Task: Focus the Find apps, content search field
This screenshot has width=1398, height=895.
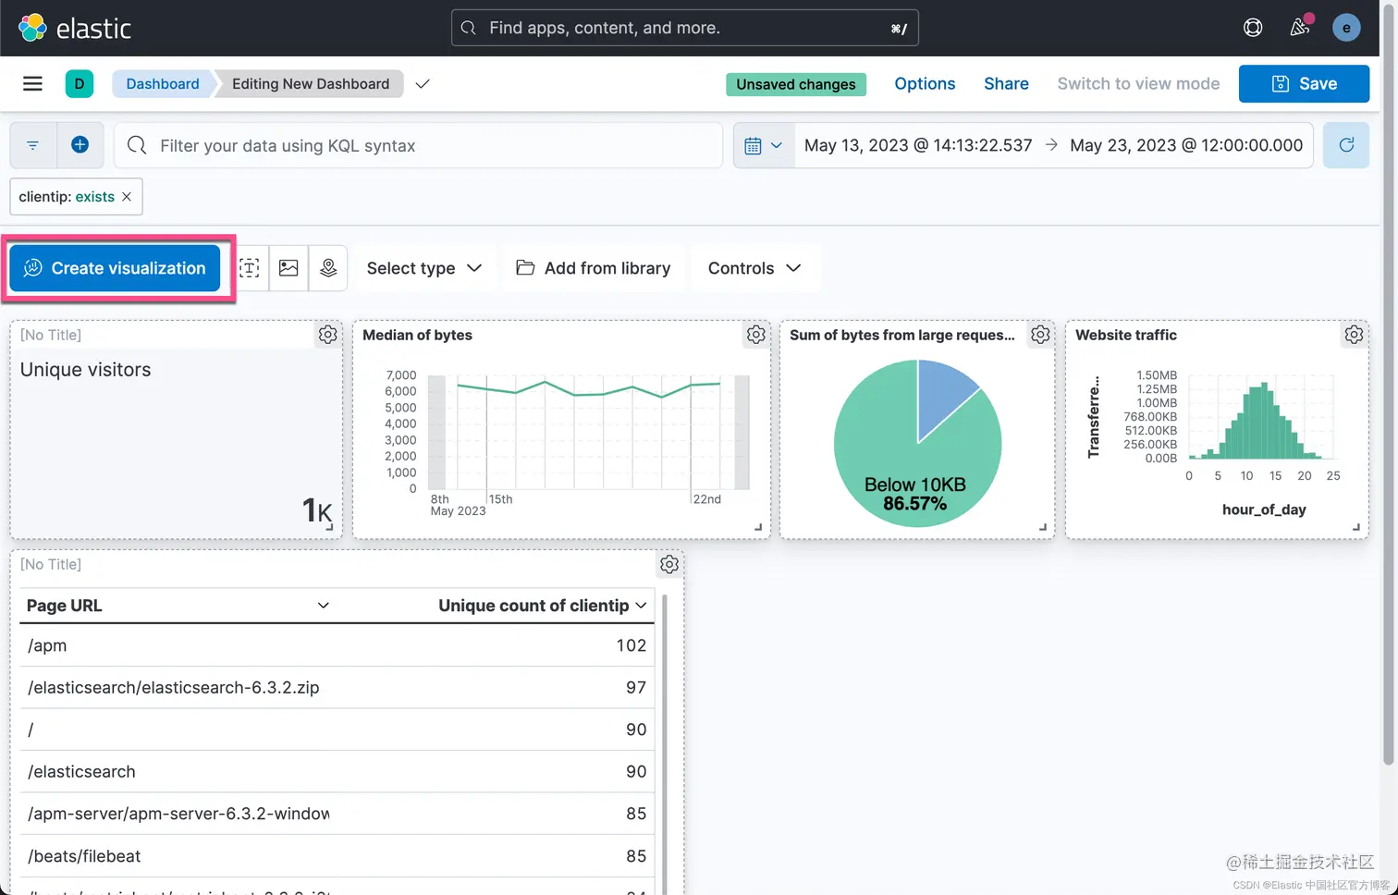Action: (x=684, y=28)
